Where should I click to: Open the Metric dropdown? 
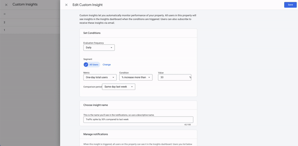pos(100,77)
